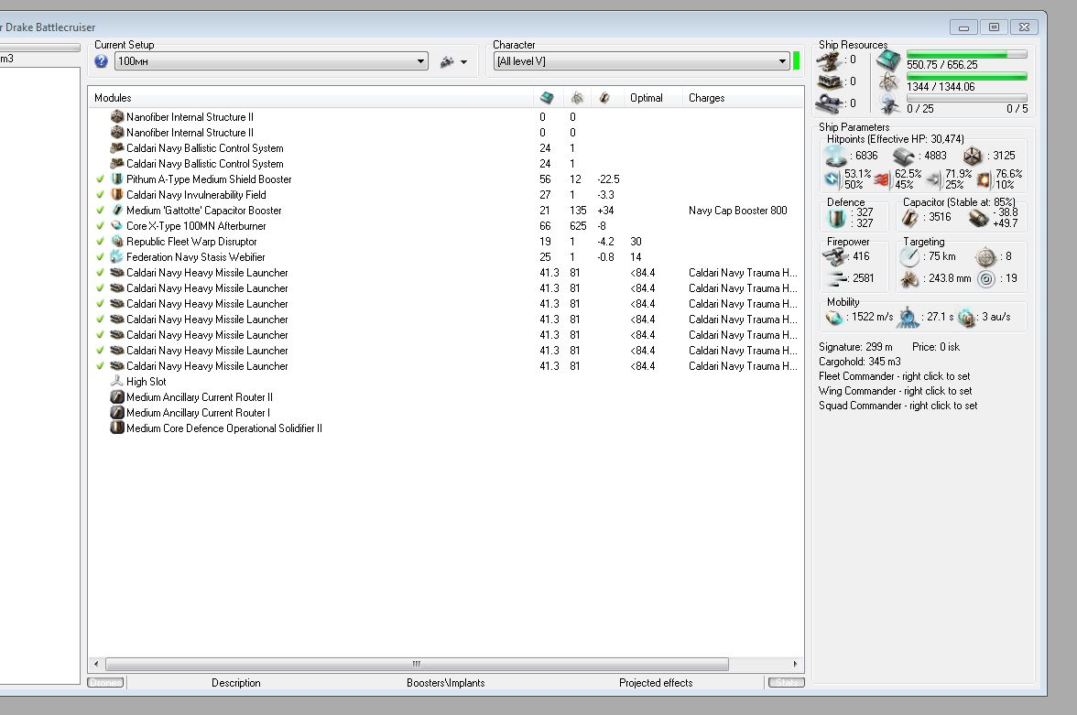Switch to the Boosters\Implants tab
The image size is (1077, 715).
(x=446, y=683)
